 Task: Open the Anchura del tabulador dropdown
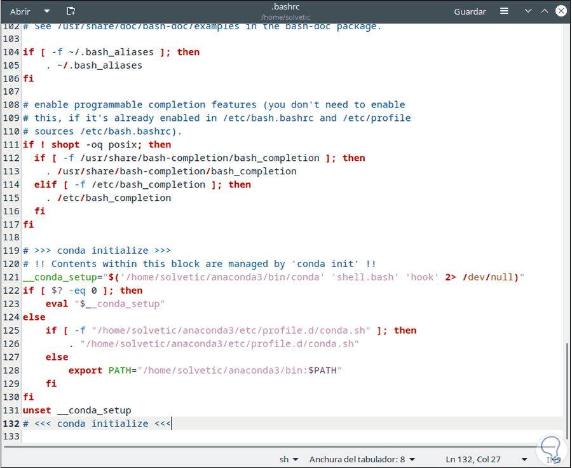tap(362, 459)
